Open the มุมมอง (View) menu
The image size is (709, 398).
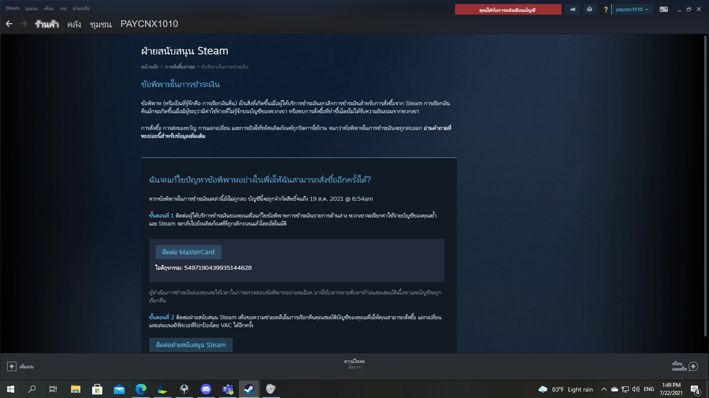[x=31, y=8]
